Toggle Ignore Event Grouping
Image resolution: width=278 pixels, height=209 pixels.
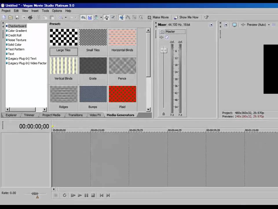pyautogui.click(x=113, y=17)
